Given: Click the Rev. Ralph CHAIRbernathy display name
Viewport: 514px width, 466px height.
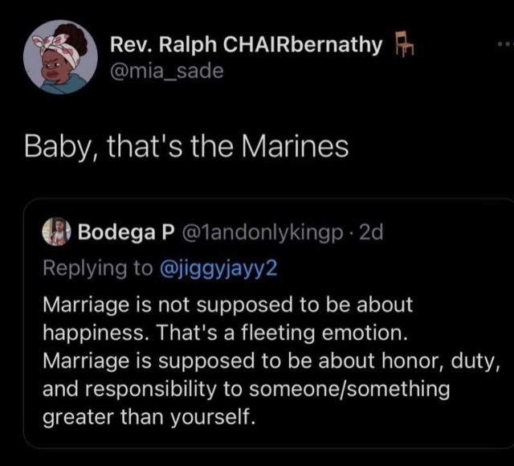Looking at the screenshot, I should coord(246,45).
